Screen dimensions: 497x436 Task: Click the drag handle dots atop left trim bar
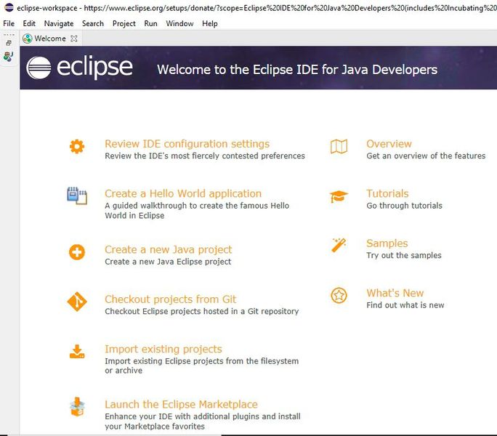[x=9, y=35]
